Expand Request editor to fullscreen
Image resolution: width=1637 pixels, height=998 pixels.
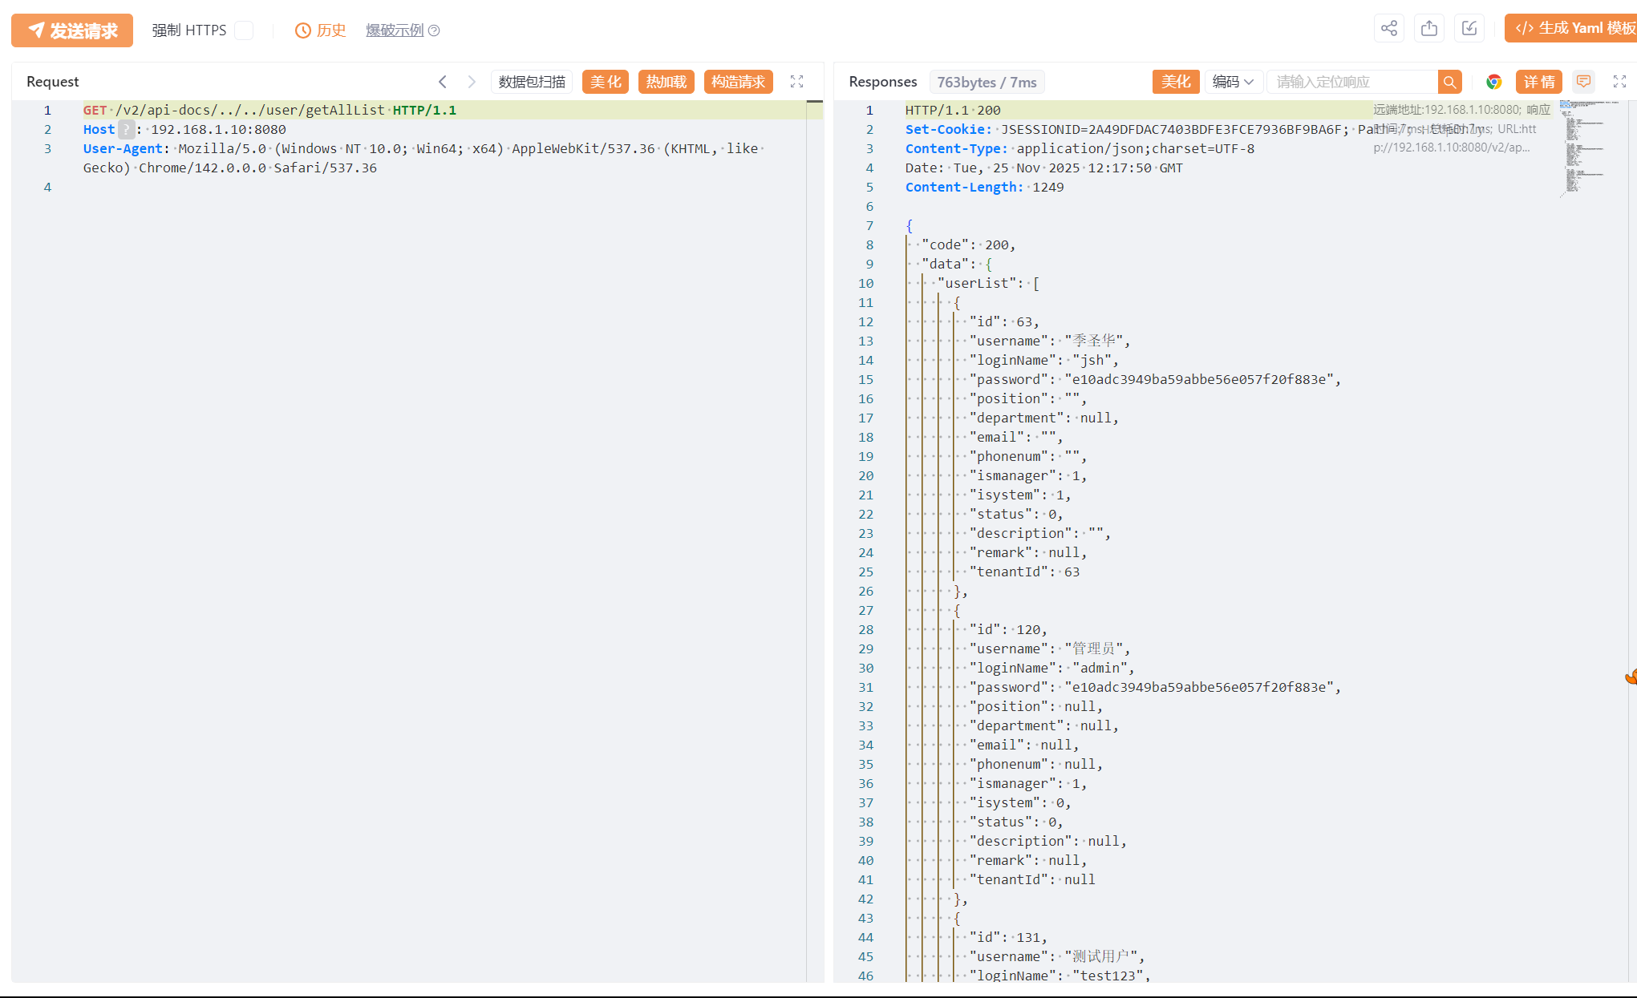(796, 82)
